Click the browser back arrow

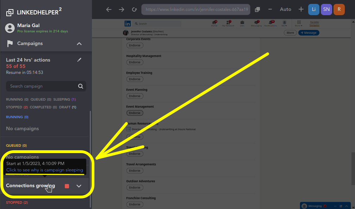[x=108, y=9]
